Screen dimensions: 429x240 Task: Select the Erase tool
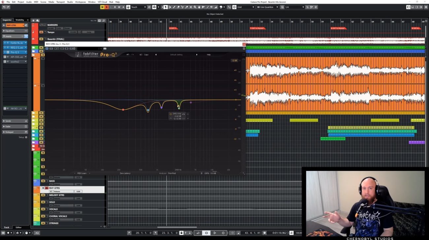tap(178, 7)
